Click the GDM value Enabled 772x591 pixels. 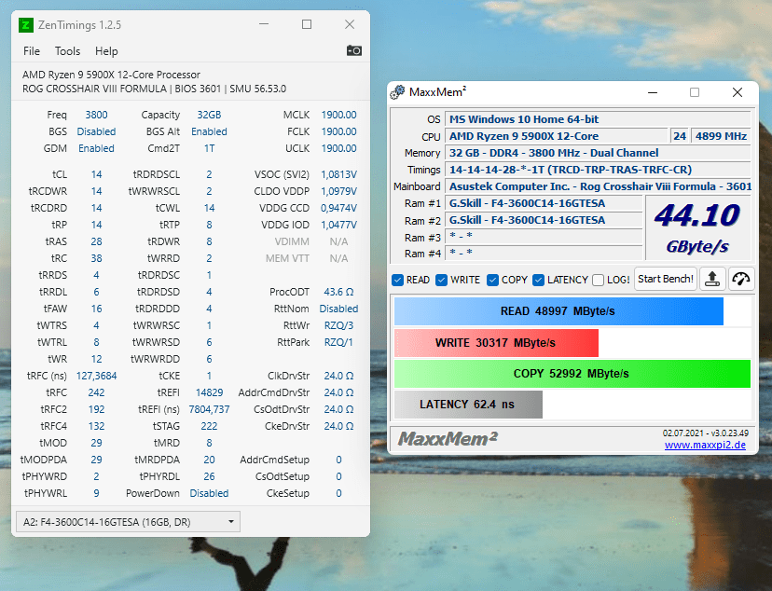coord(97,148)
